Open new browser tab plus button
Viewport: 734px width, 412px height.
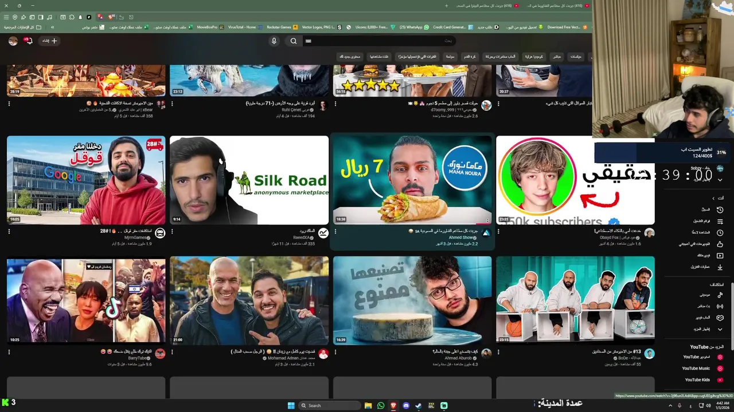[446, 6]
